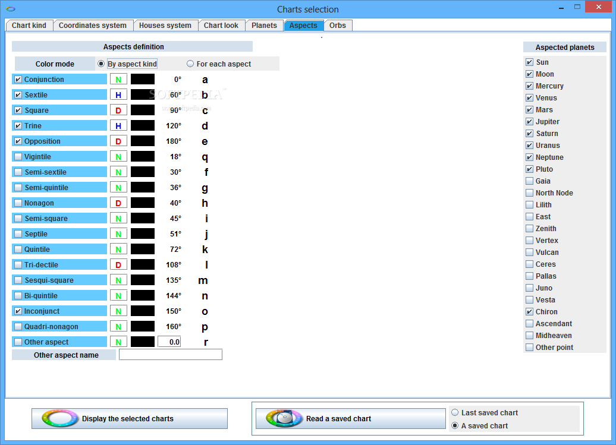Click the Opposition color swatch

point(143,141)
